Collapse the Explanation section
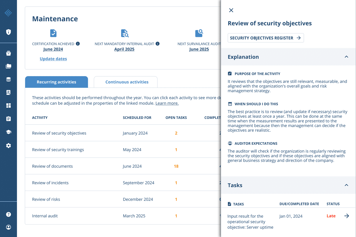The image size is (356, 237). point(346,57)
